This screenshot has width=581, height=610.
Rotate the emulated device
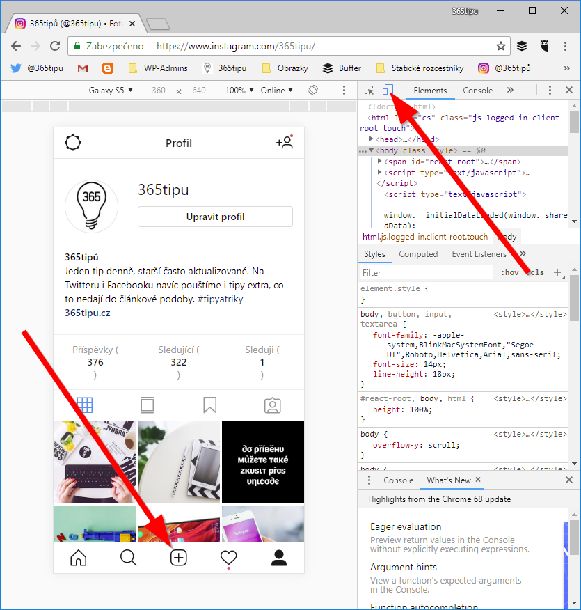click(x=313, y=91)
